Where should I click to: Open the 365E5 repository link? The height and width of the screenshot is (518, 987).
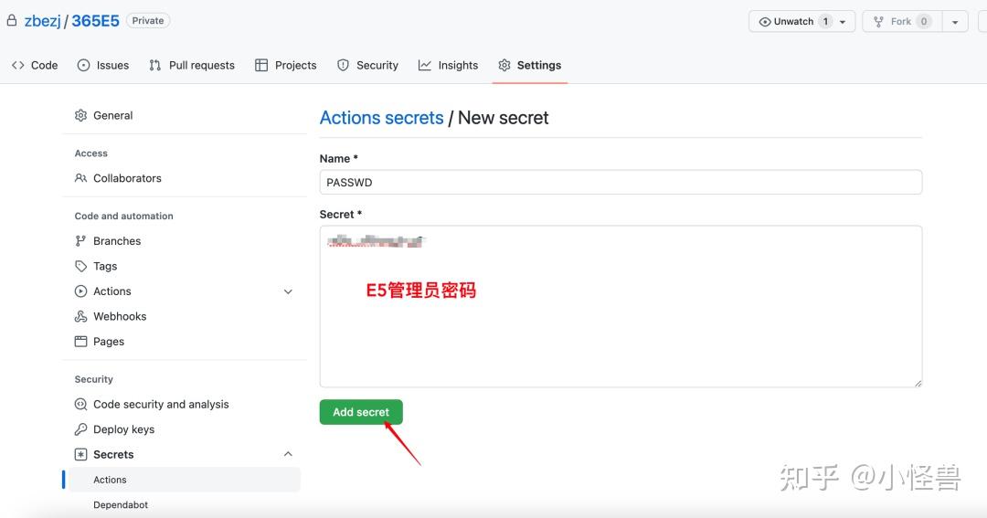(95, 21)
